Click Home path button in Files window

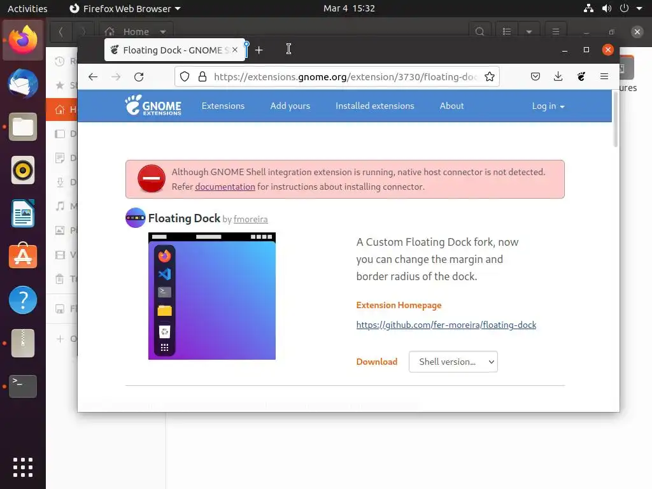[136, 32]
